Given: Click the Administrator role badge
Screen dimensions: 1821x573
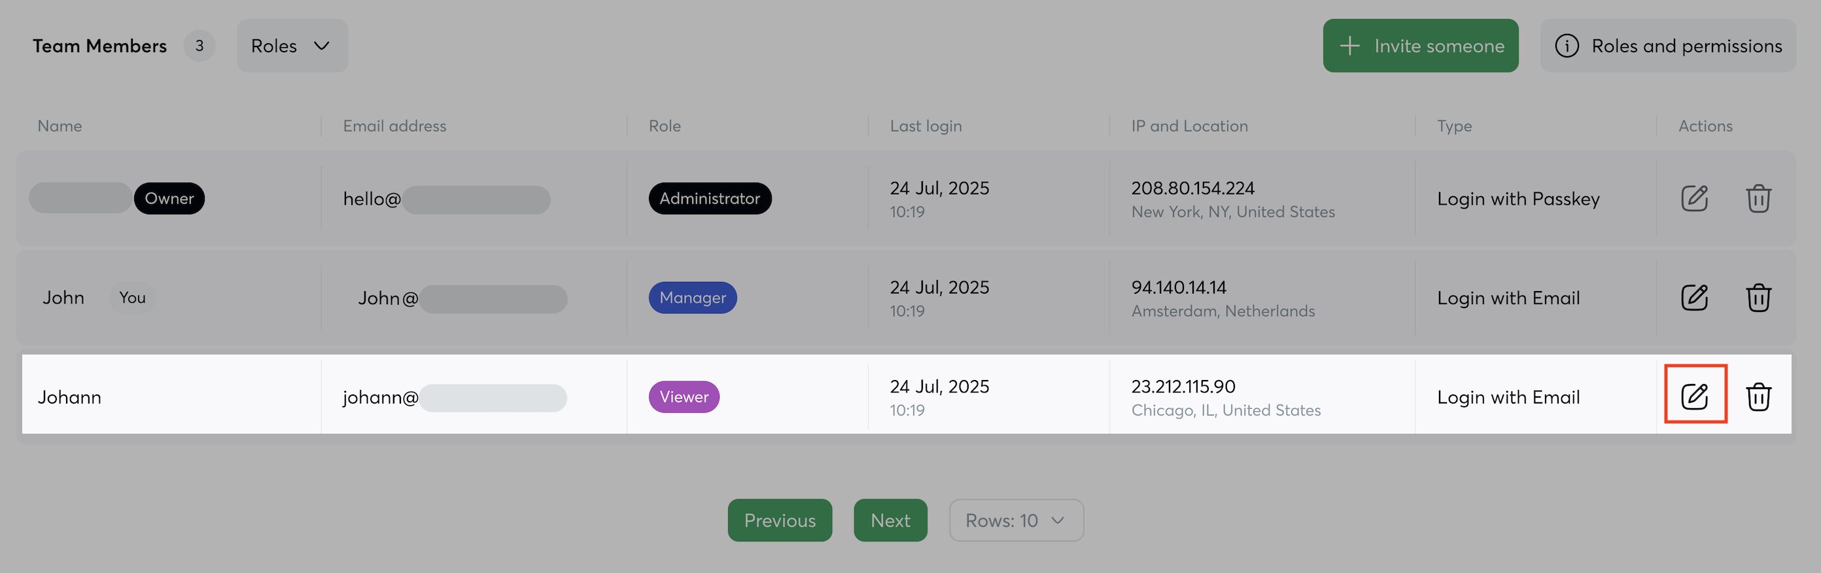Looking at the screenshot, I should (x=710, y=199).
